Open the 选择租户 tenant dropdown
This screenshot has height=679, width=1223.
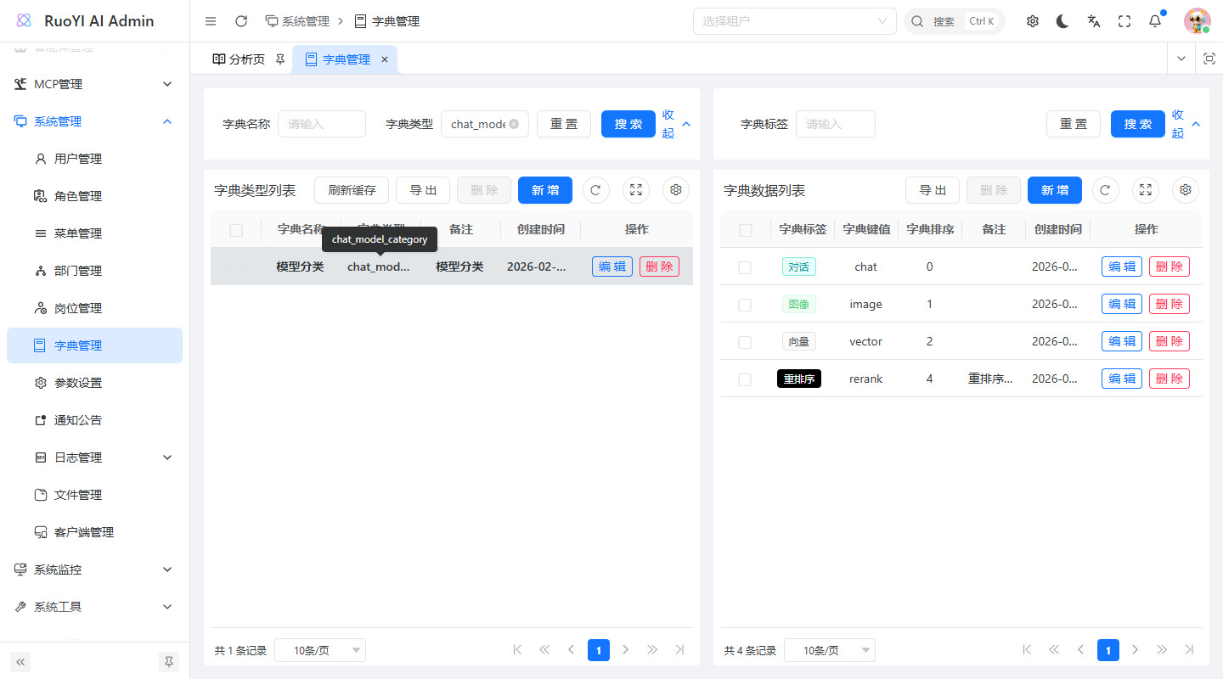click(795, 21)
